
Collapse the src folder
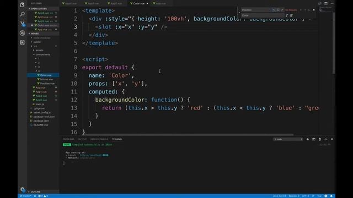pos(35,46)
